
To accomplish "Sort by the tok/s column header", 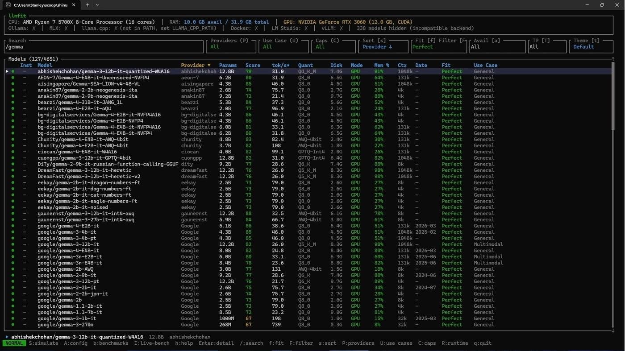I will 280,65.
